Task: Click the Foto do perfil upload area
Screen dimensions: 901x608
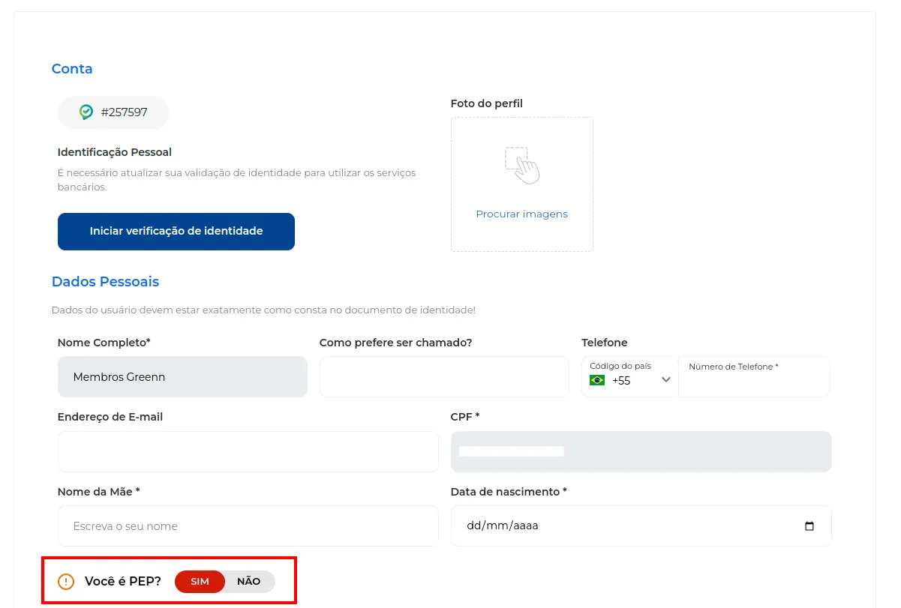Action: (x=522, y=184)
